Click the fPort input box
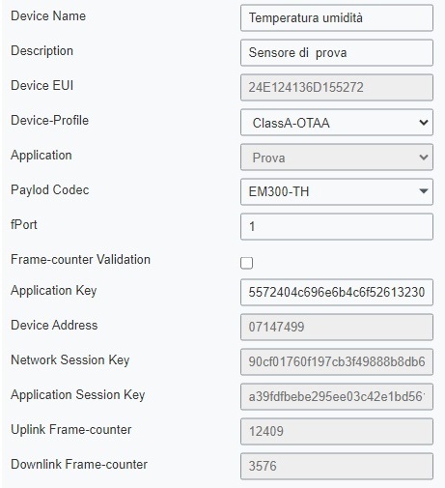445x488 pixels. (337, 226)
